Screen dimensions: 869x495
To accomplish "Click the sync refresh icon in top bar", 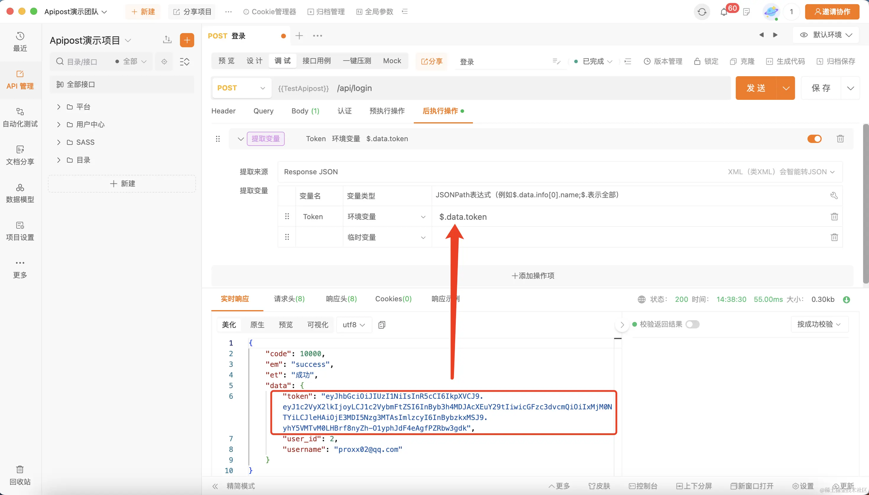I will pos(702,12).
